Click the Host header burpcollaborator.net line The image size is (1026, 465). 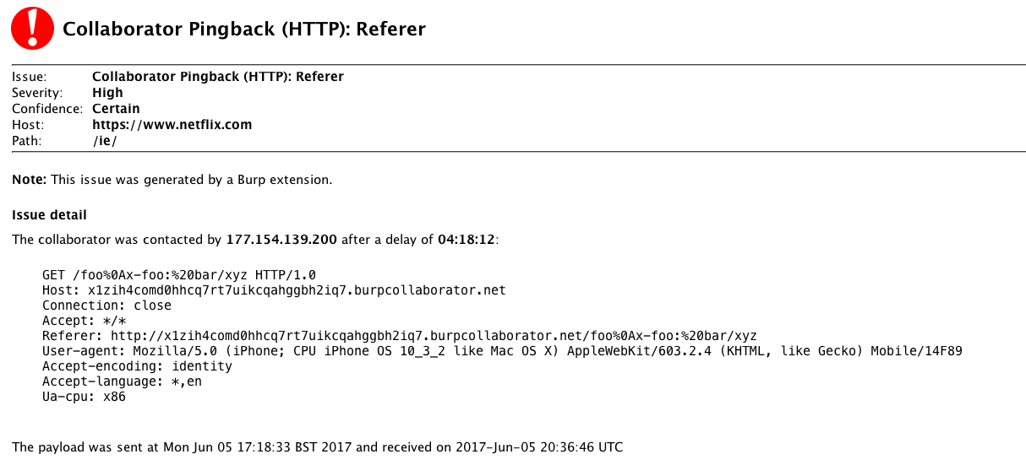[274, 290]
